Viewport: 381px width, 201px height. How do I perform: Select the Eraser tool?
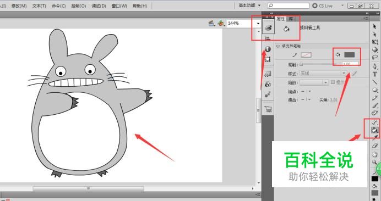375,146
